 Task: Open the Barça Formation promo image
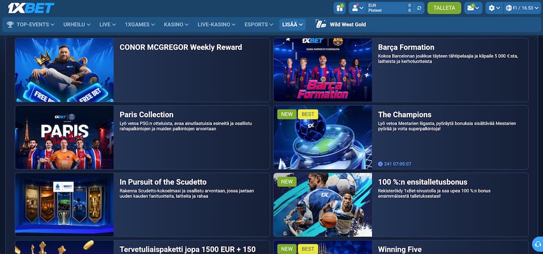click(x=323, y=70)
